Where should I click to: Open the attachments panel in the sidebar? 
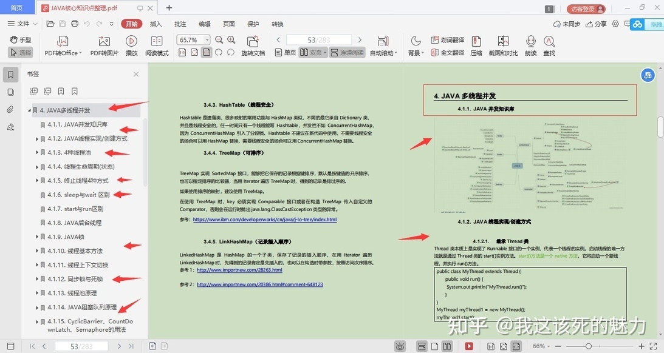10,110
